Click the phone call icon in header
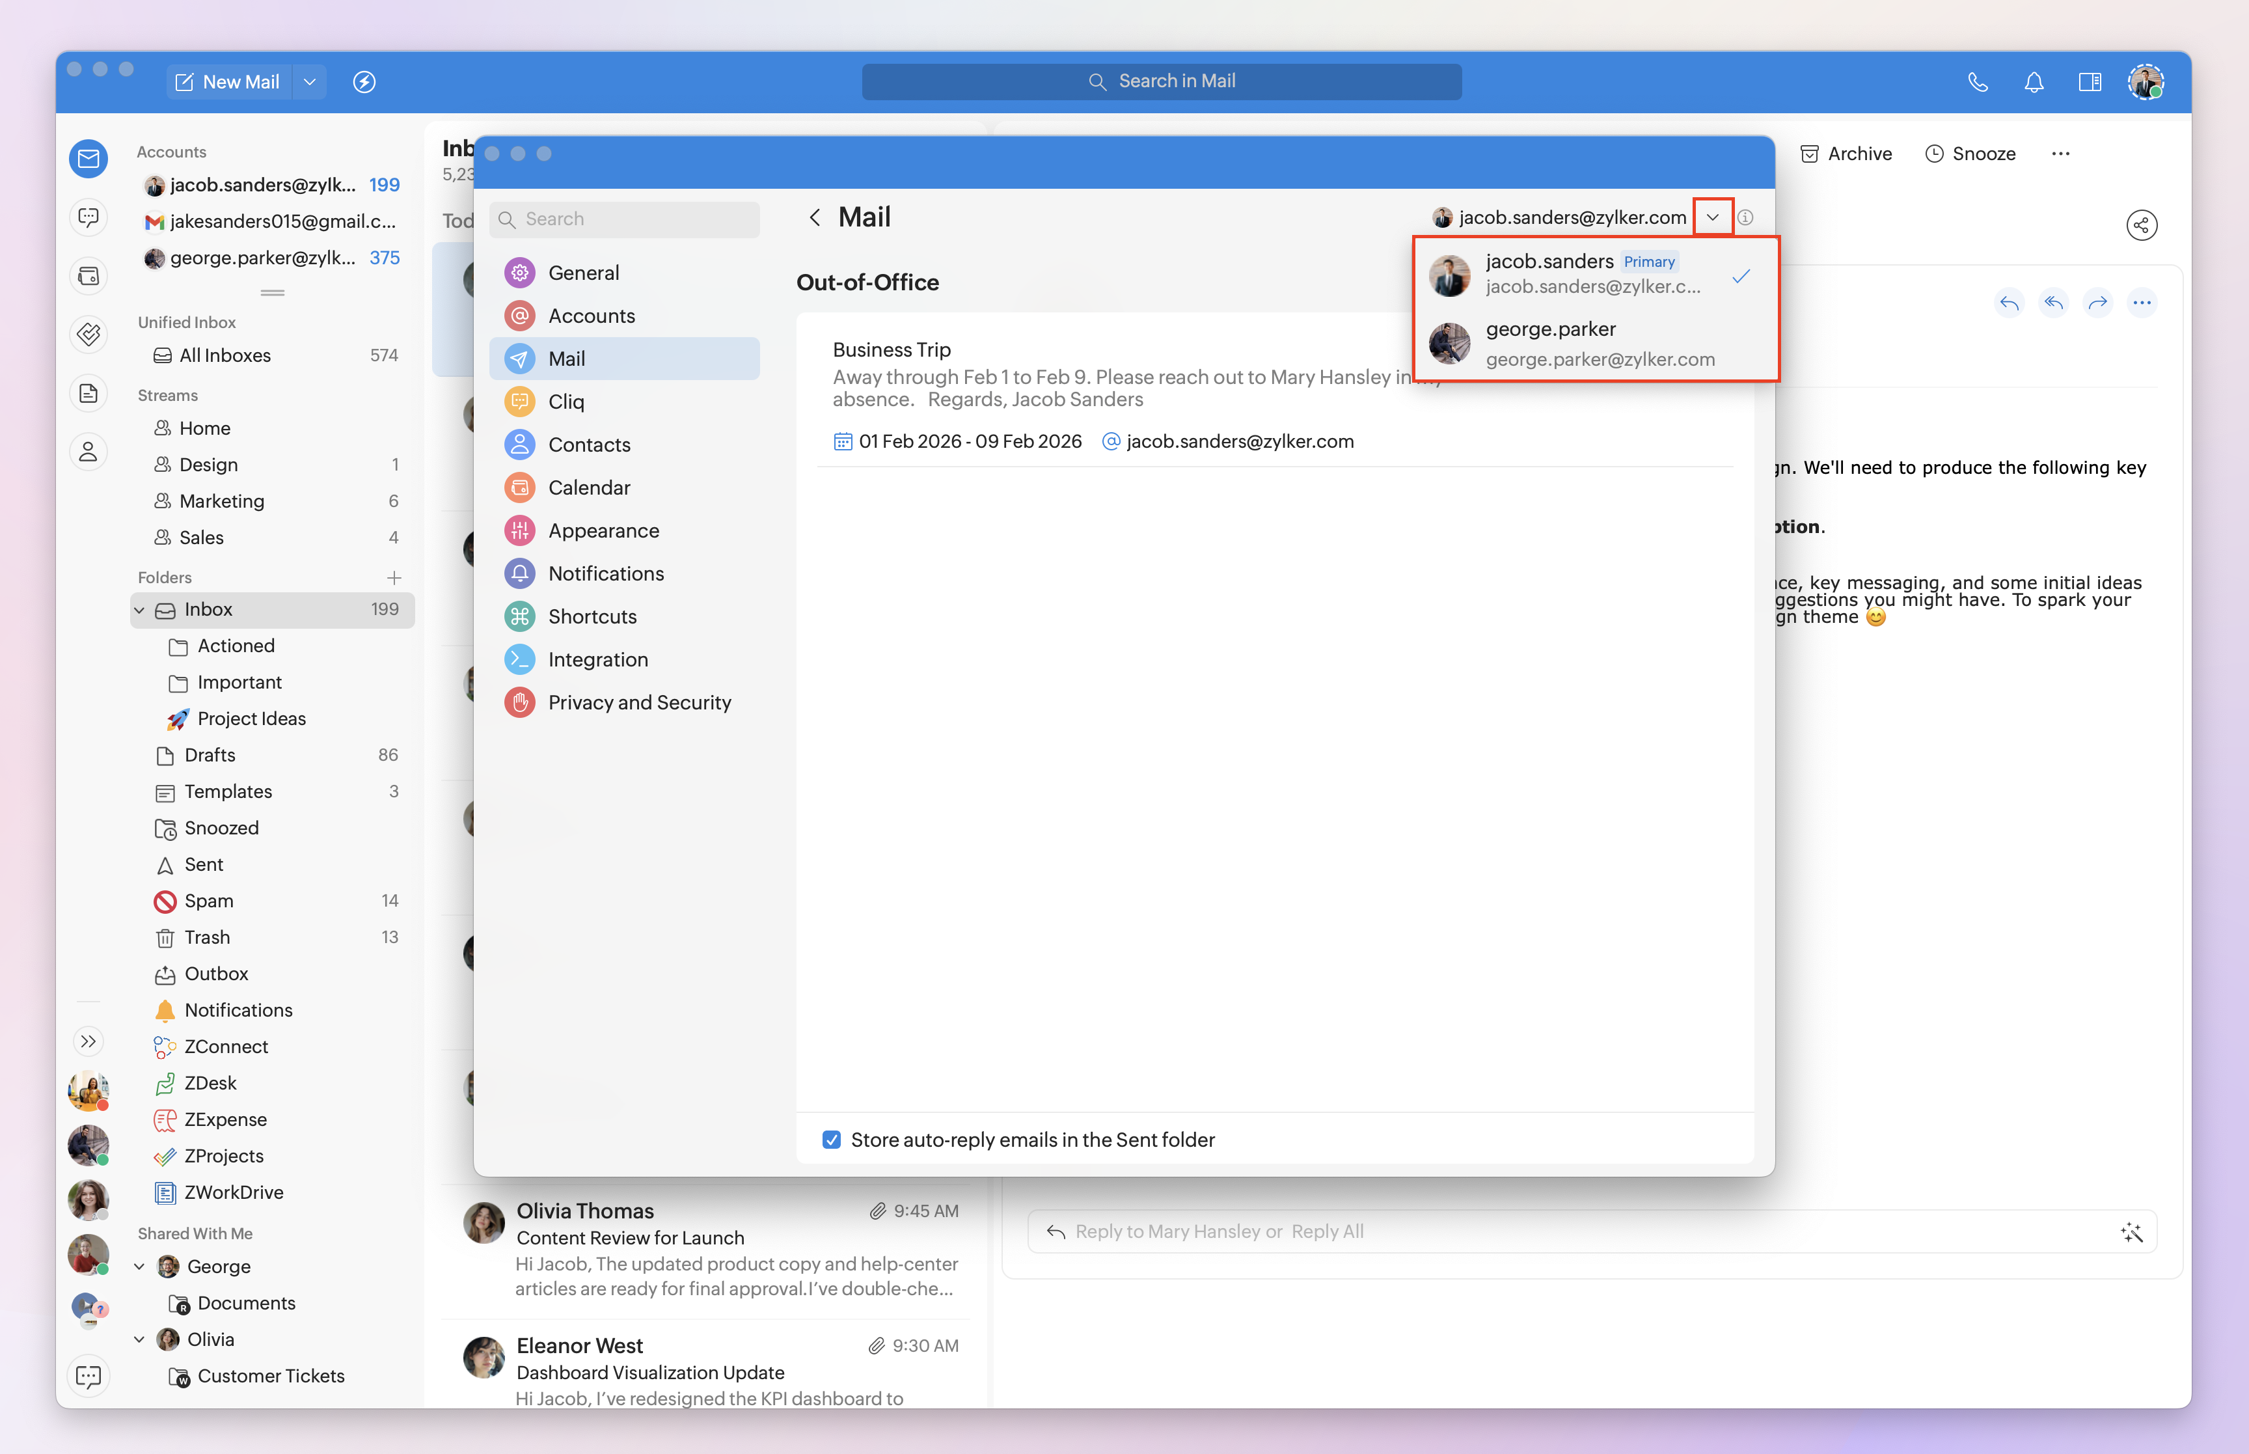This screenshot has width=2249, height=1454. pyautogui.click(x=1977, y=82)
